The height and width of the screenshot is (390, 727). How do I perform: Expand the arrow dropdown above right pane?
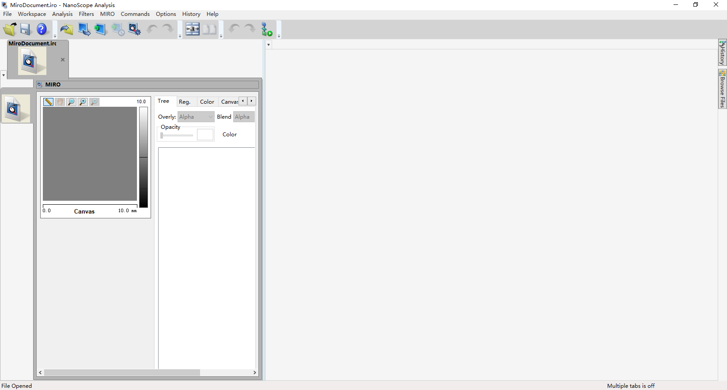click(269, 45)
